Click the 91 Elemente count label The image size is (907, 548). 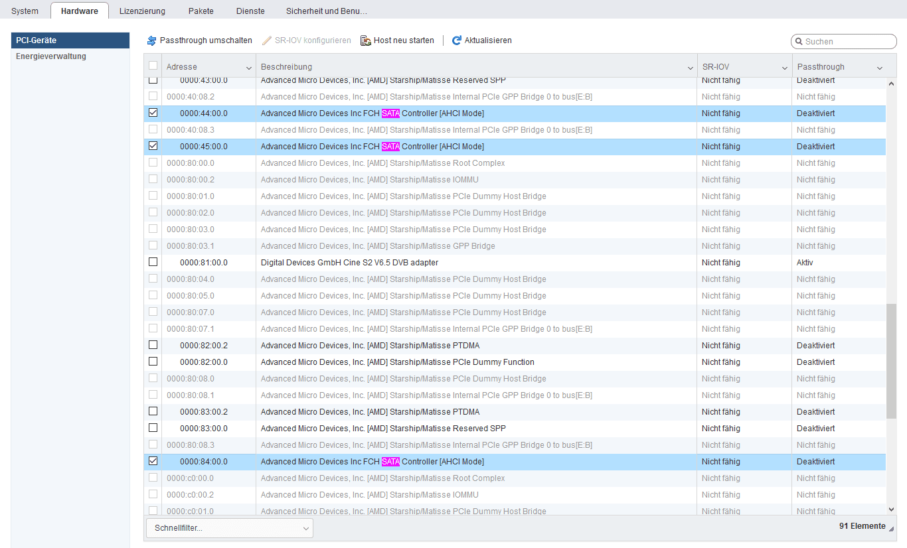(x=863, y=526)
